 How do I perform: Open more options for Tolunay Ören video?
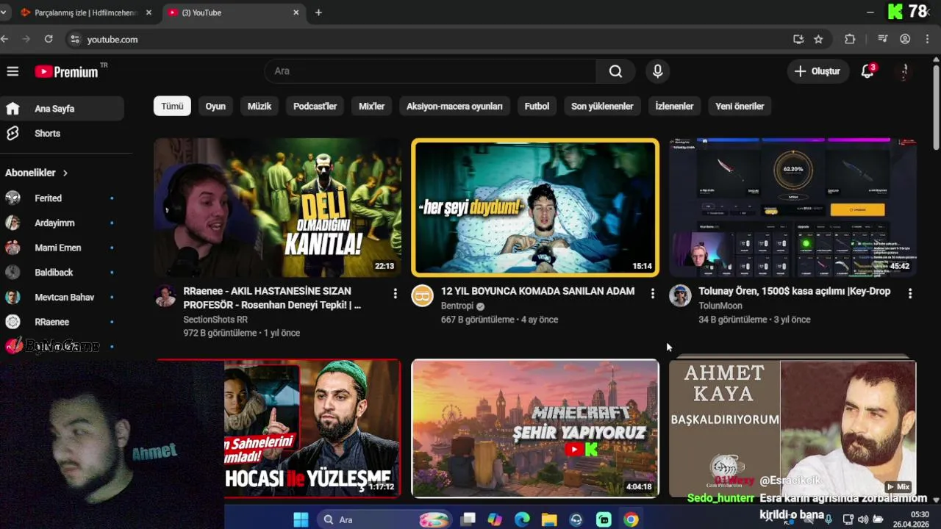click(x=910, y=294)
